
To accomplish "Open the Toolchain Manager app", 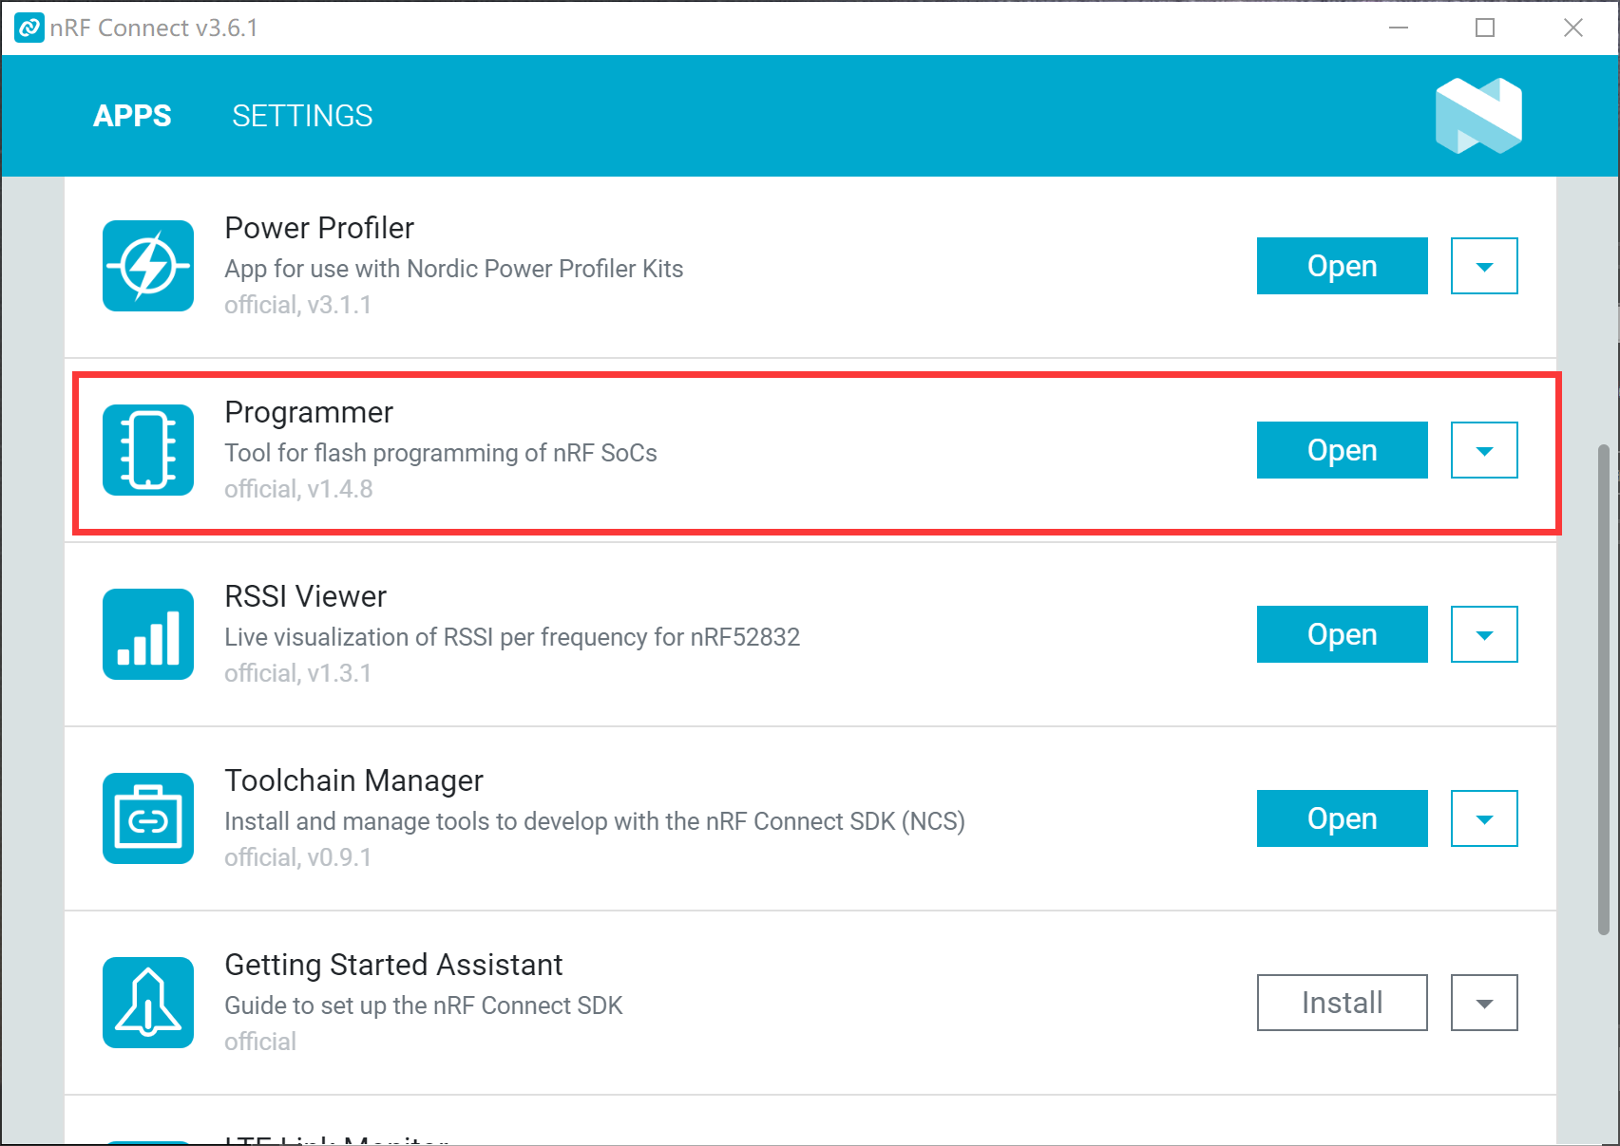I will 1342,818.
